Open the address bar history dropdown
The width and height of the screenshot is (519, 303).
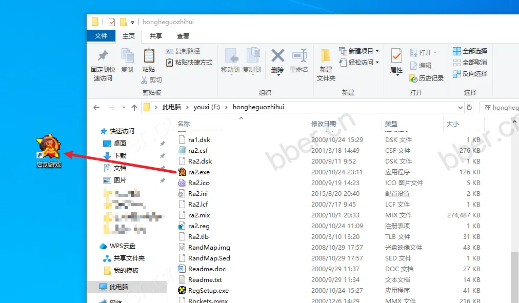460,108
